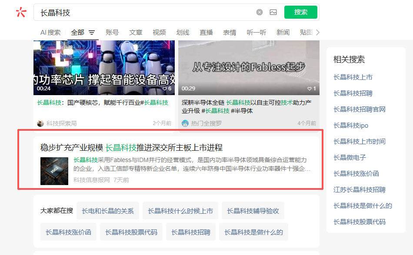Switch to the 划线 tab
This screenshot has height=255, width=413.
point(183,33)
